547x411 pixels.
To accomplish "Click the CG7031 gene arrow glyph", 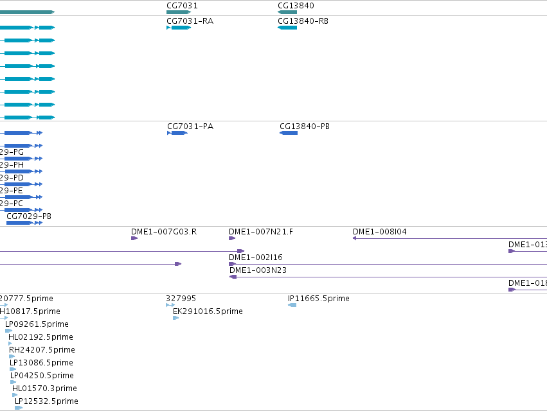I will point(179,12).
